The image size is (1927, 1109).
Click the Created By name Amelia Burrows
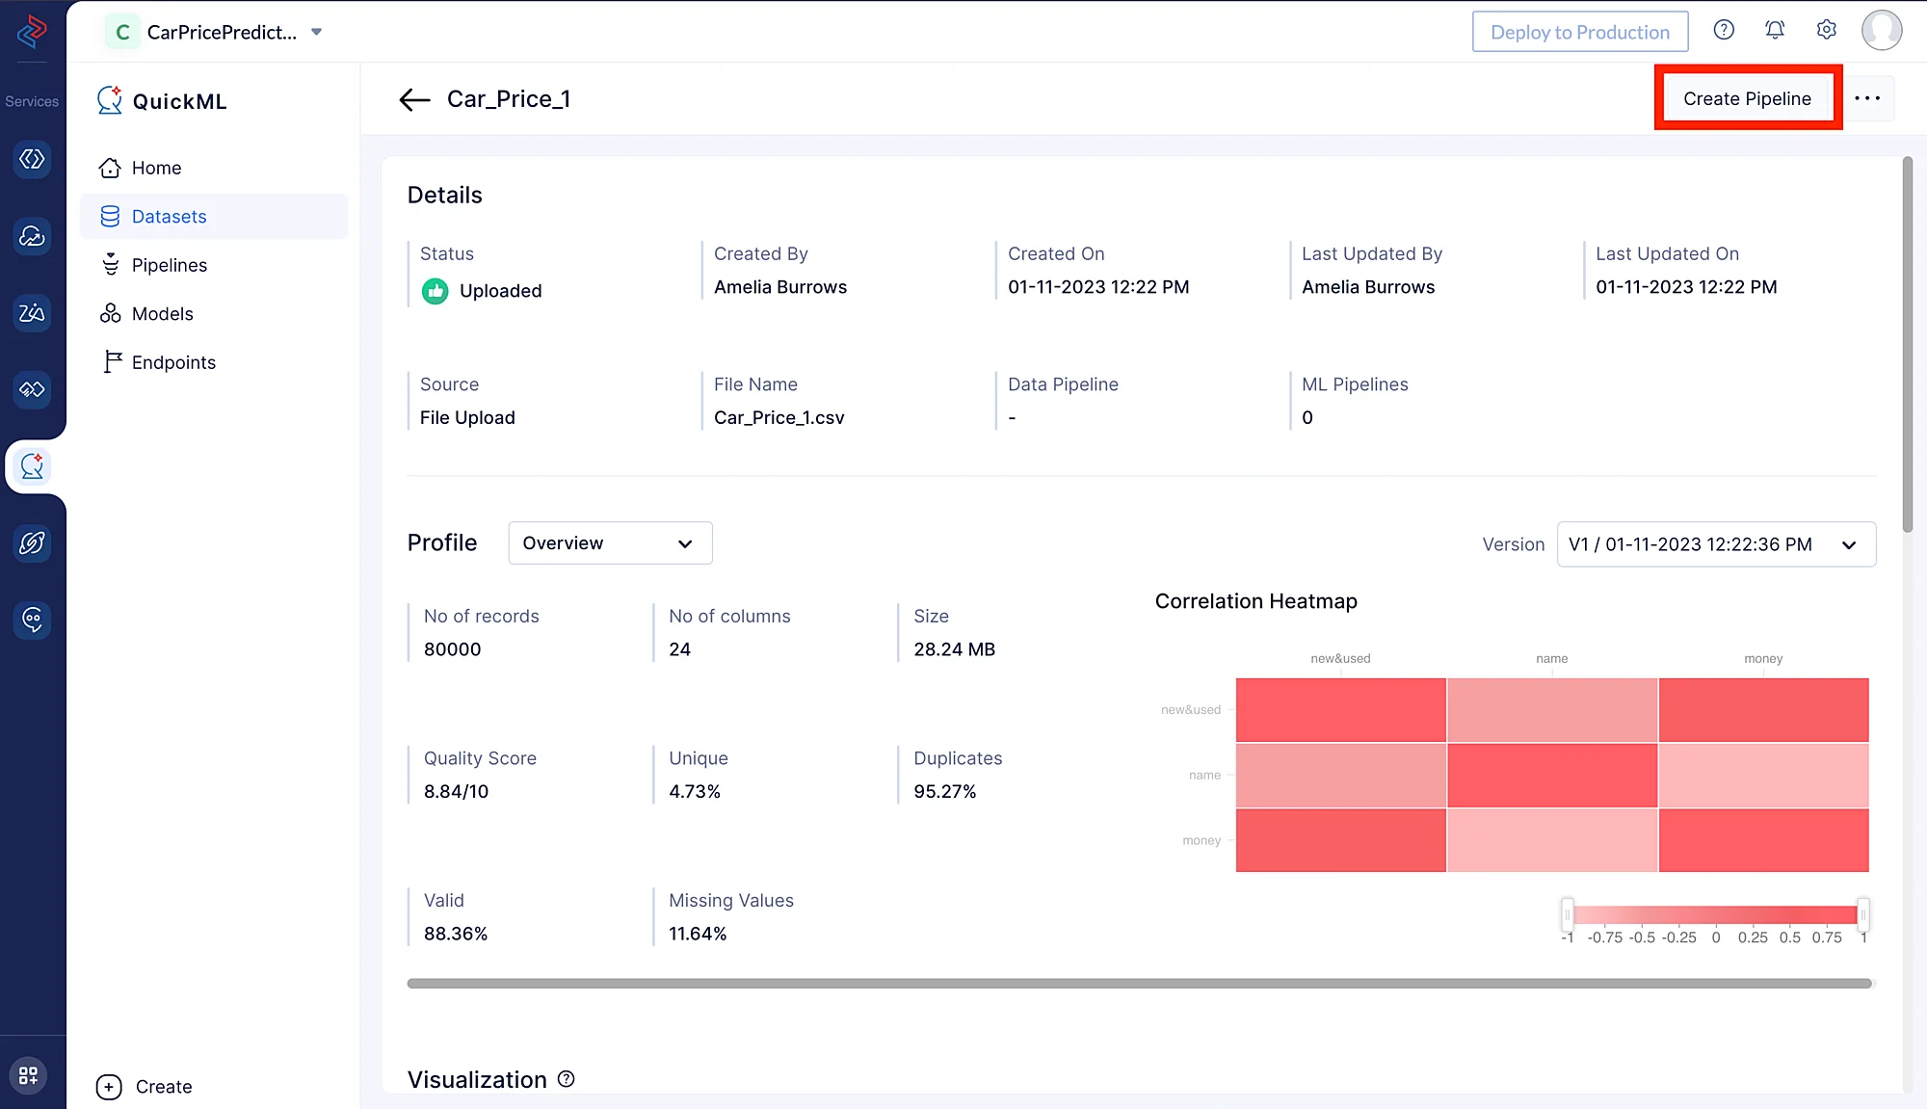click(780, 287)
